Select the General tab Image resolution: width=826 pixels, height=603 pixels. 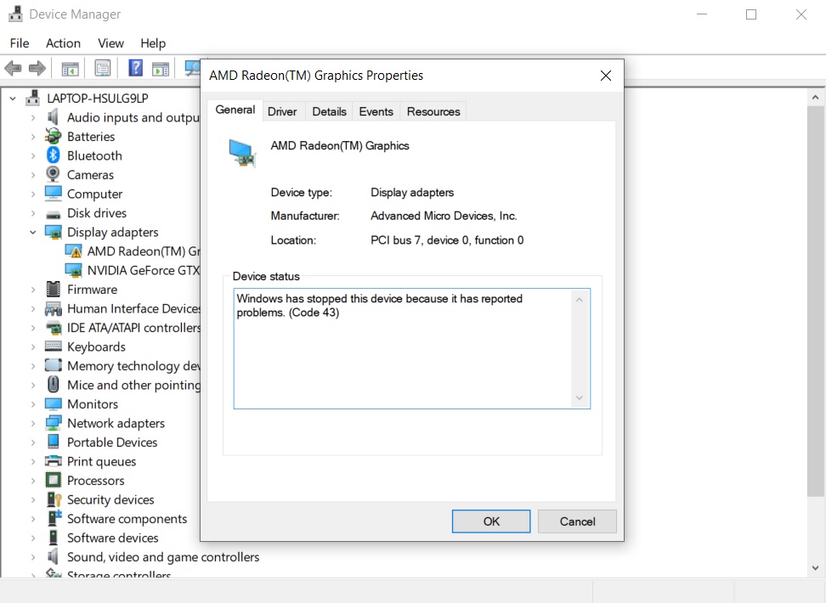tap(235, 110)
